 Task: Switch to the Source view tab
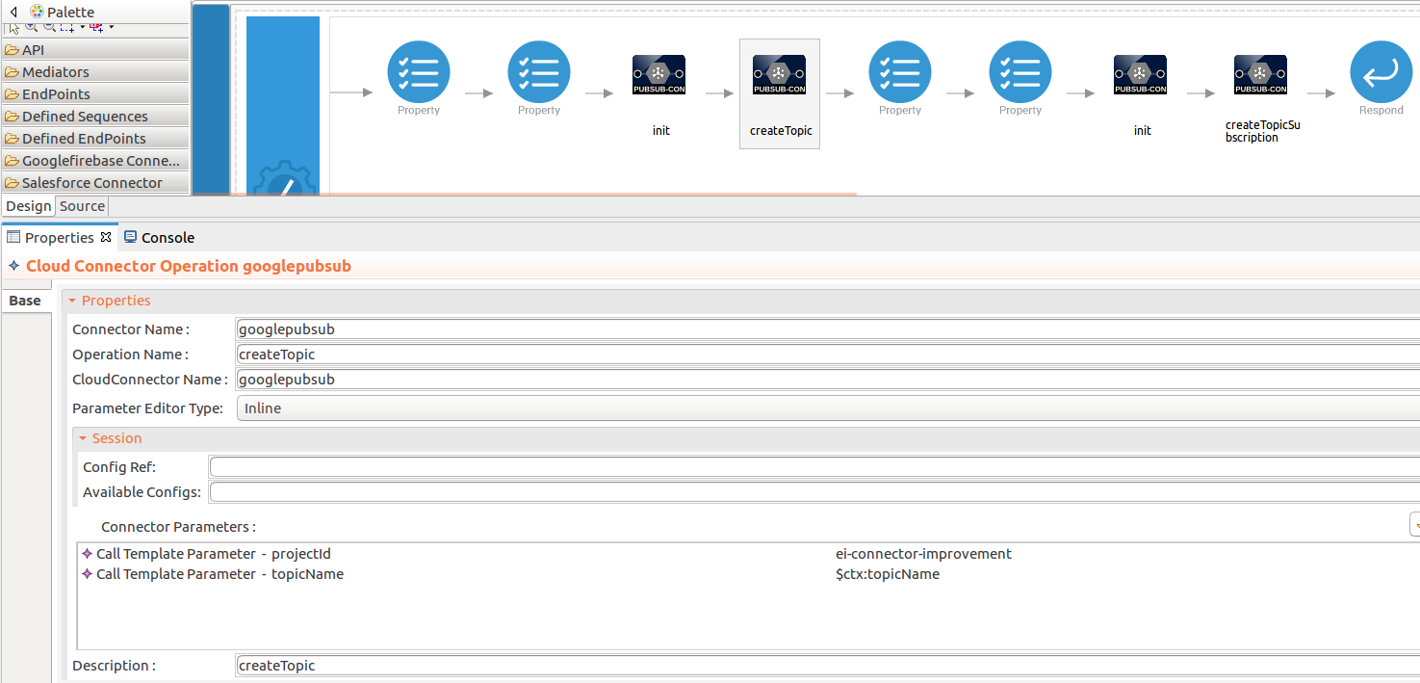click(x=82, y=206)
